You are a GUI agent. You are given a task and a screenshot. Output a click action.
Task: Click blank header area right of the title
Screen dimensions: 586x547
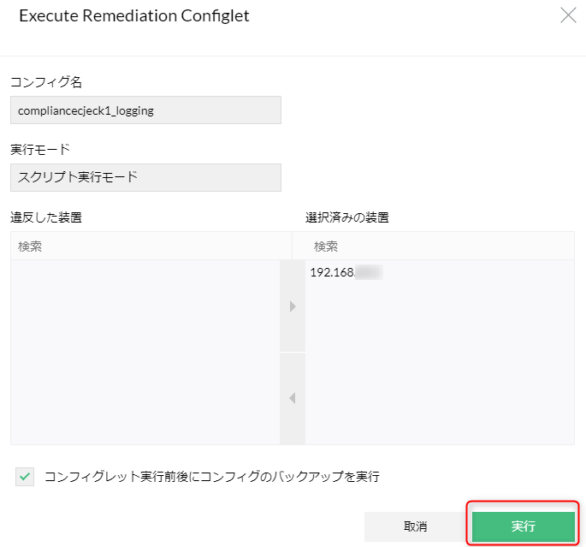coord(402,16)
